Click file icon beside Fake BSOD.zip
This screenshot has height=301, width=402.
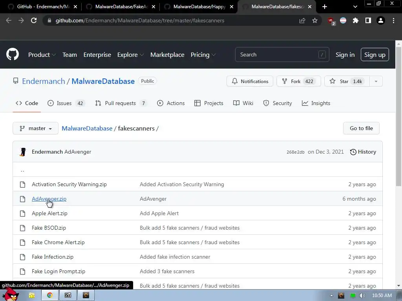(22, 228)
